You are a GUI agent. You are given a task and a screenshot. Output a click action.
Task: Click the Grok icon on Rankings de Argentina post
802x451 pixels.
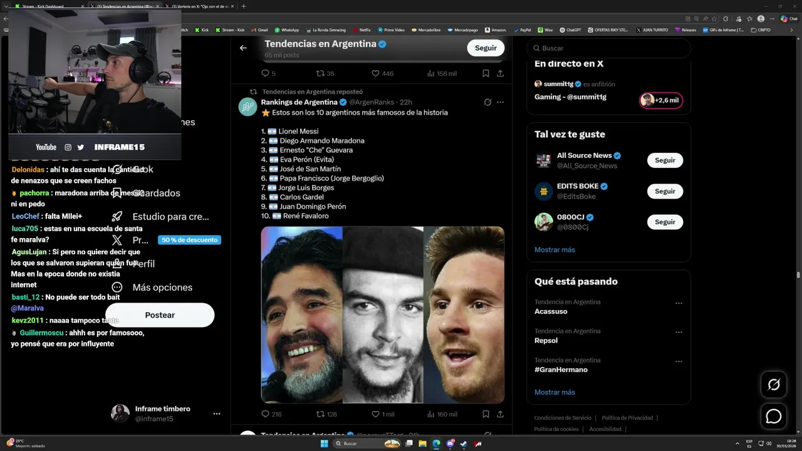(x=487, y=102)
